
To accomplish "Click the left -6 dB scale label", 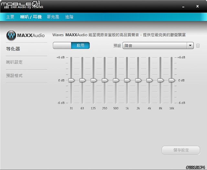I will pos(61,103).
